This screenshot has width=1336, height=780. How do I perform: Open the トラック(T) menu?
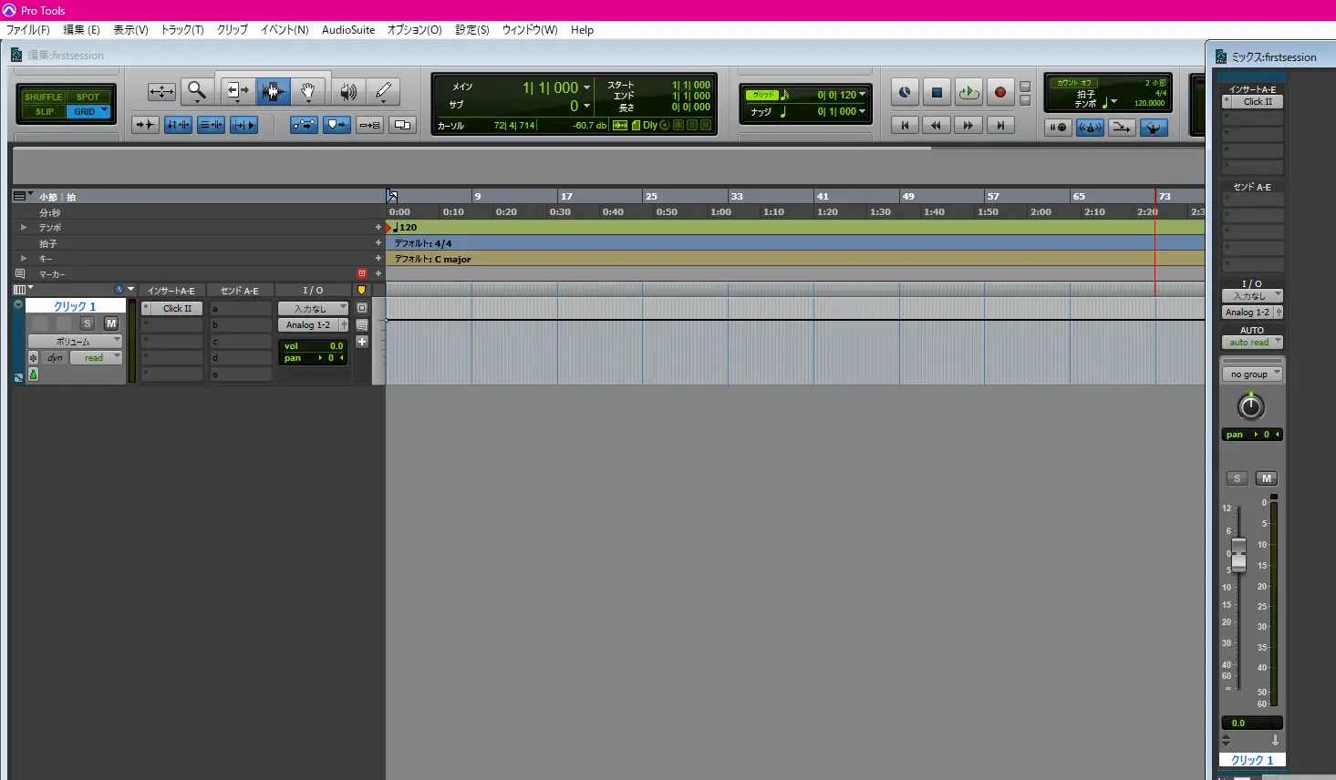pyautogui.click(x=182, y=30)
